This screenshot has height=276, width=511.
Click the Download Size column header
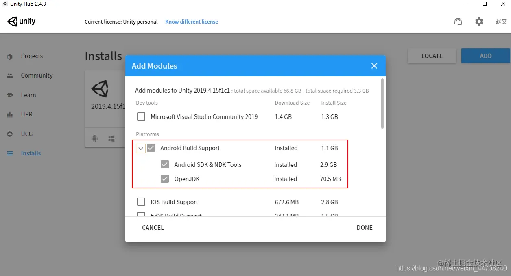[x=292, y=103]
